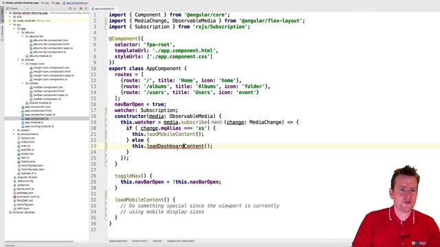Image resolution: width=440 pixels, height=247 pixels.
Task: Click the watcher breadcrumb below the editor
Action: [x=157, y=241]
